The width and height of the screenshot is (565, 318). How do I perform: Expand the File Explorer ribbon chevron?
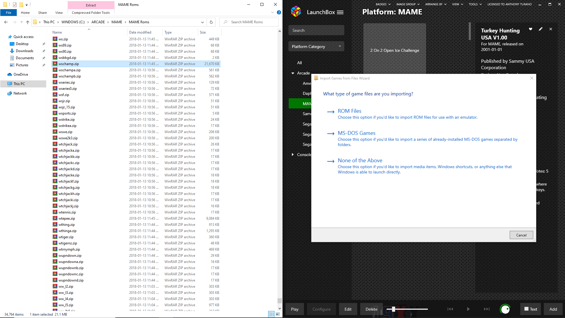272,12
